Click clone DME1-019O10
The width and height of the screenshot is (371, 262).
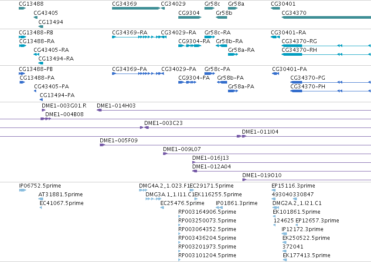tap(262, 175)
